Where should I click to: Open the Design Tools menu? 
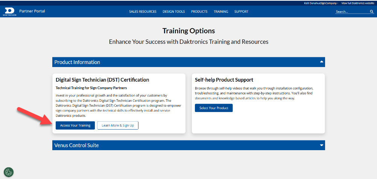click(173, 12)
